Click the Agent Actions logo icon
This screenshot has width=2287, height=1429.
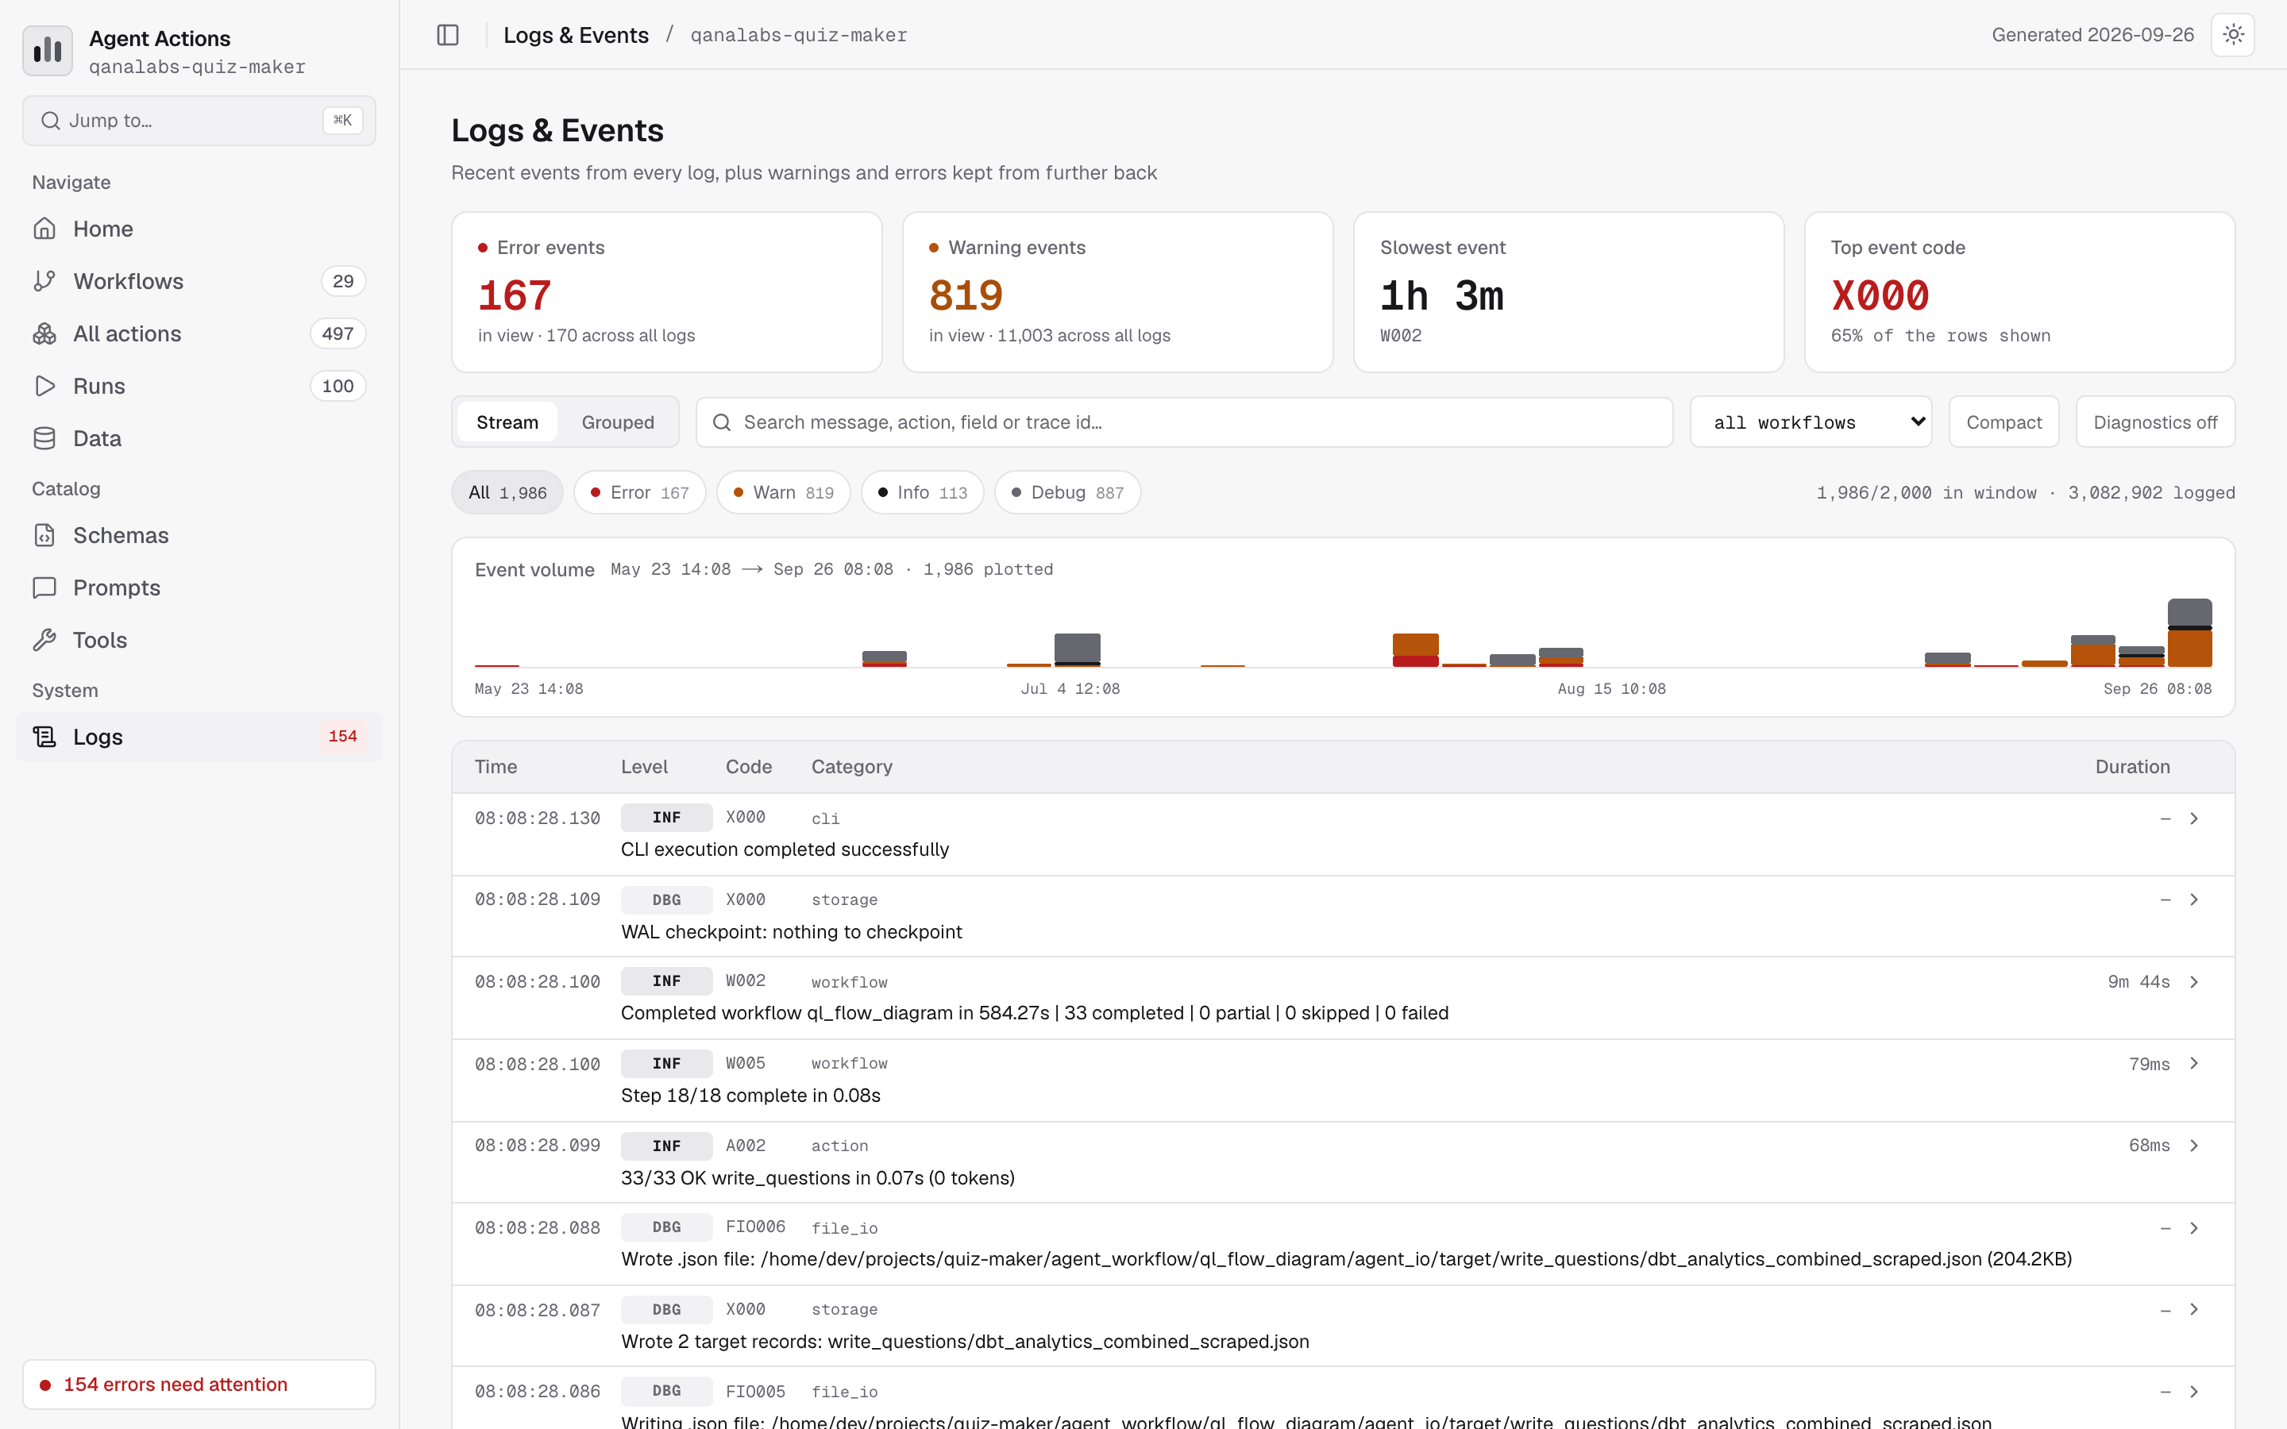point(48,51)
